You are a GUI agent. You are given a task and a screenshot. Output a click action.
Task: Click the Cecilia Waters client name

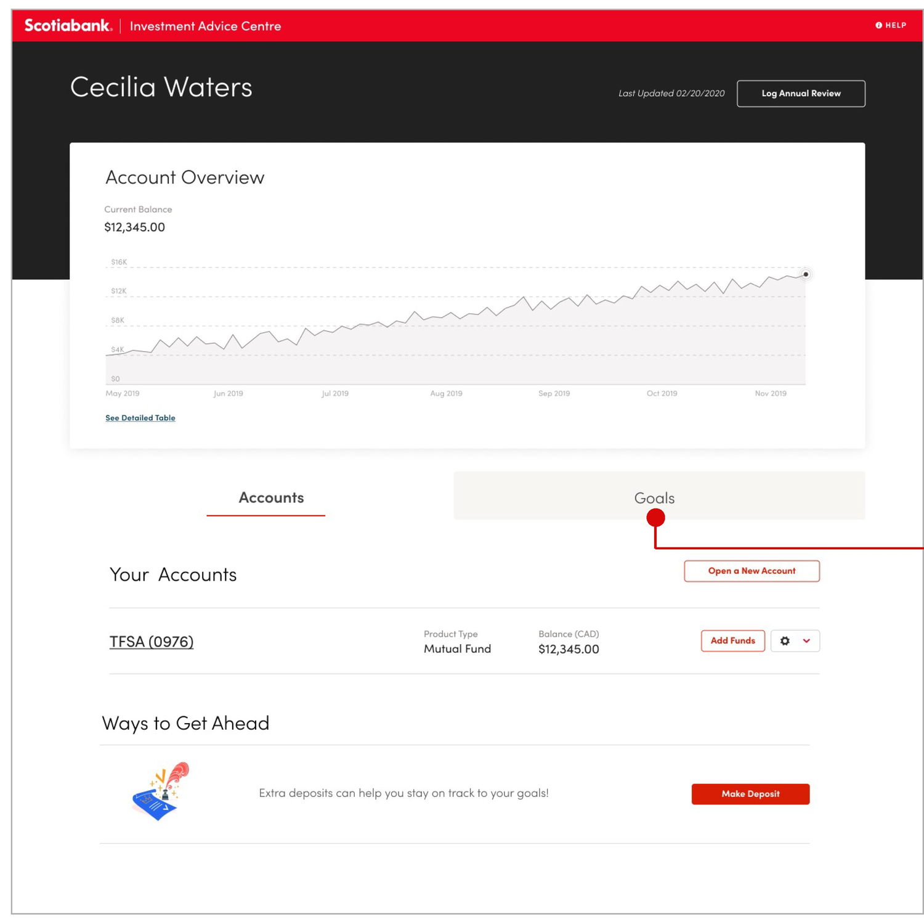pyautogui.click(x=161, y=87)
